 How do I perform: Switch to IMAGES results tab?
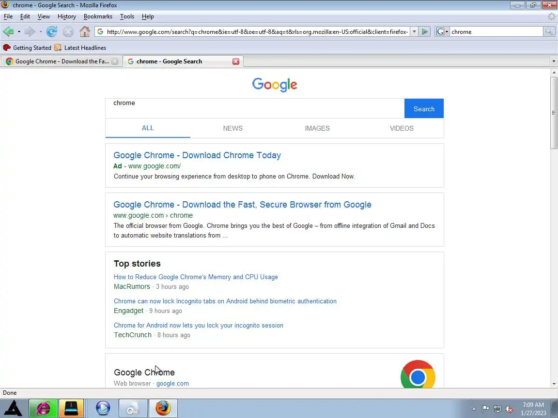click(x=317, y=128)
